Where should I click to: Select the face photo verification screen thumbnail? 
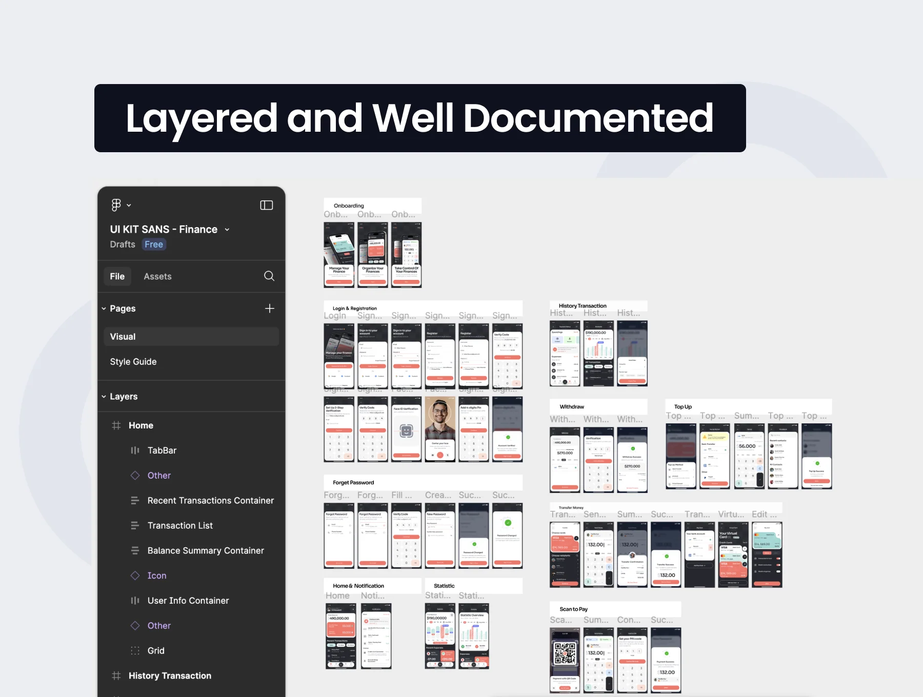pos(440,429)
